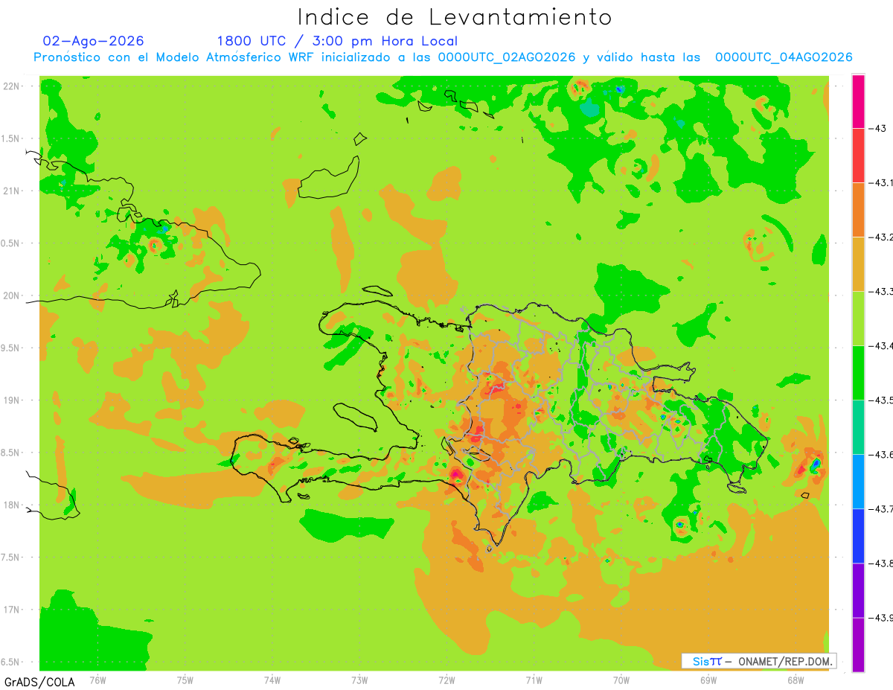Click the red swatch between -43 and -43.1
Viewport: 893px width, 690px height.
(858, 155)
